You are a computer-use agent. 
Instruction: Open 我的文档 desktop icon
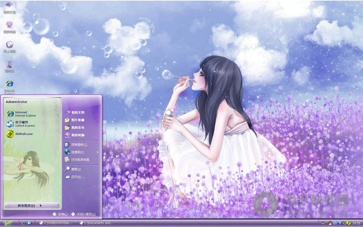click(10, 8)
